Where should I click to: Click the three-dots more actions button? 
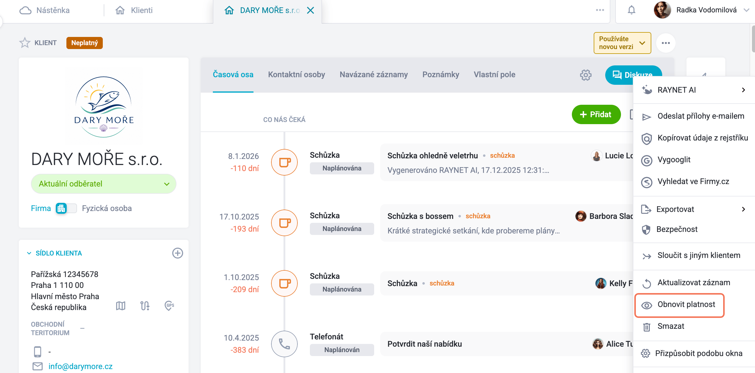coord(666,43)
